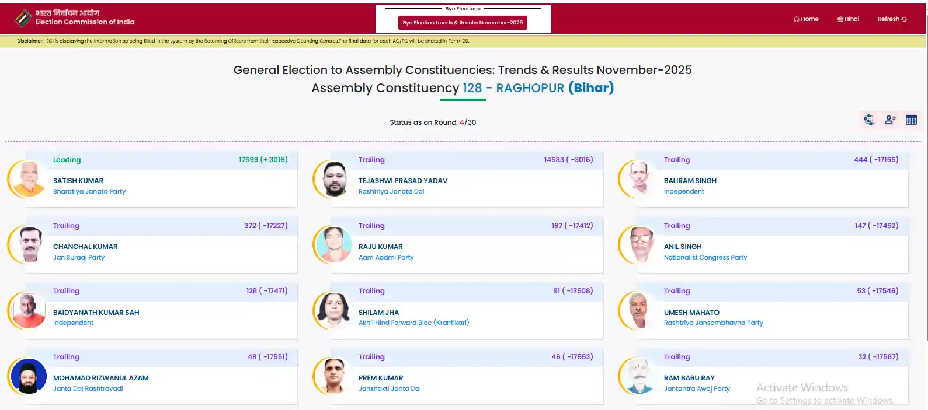Switch the site language to Hindi
This screenshot has width=928, height=410.
[x=848, y=19]
